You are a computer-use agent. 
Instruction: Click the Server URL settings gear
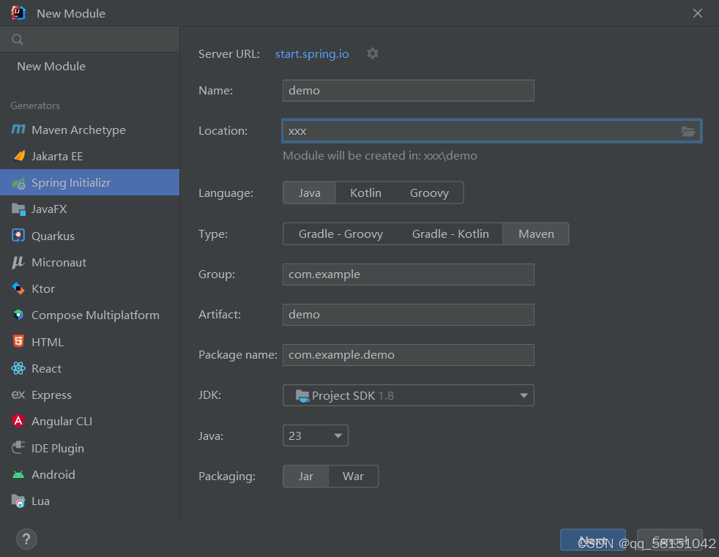coord(373,53)
